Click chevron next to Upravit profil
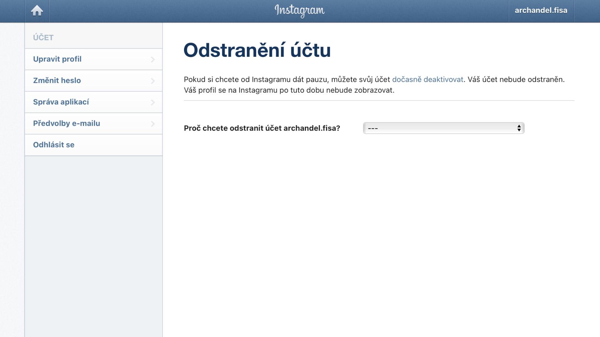600x337 pixels. coord(153,60)
